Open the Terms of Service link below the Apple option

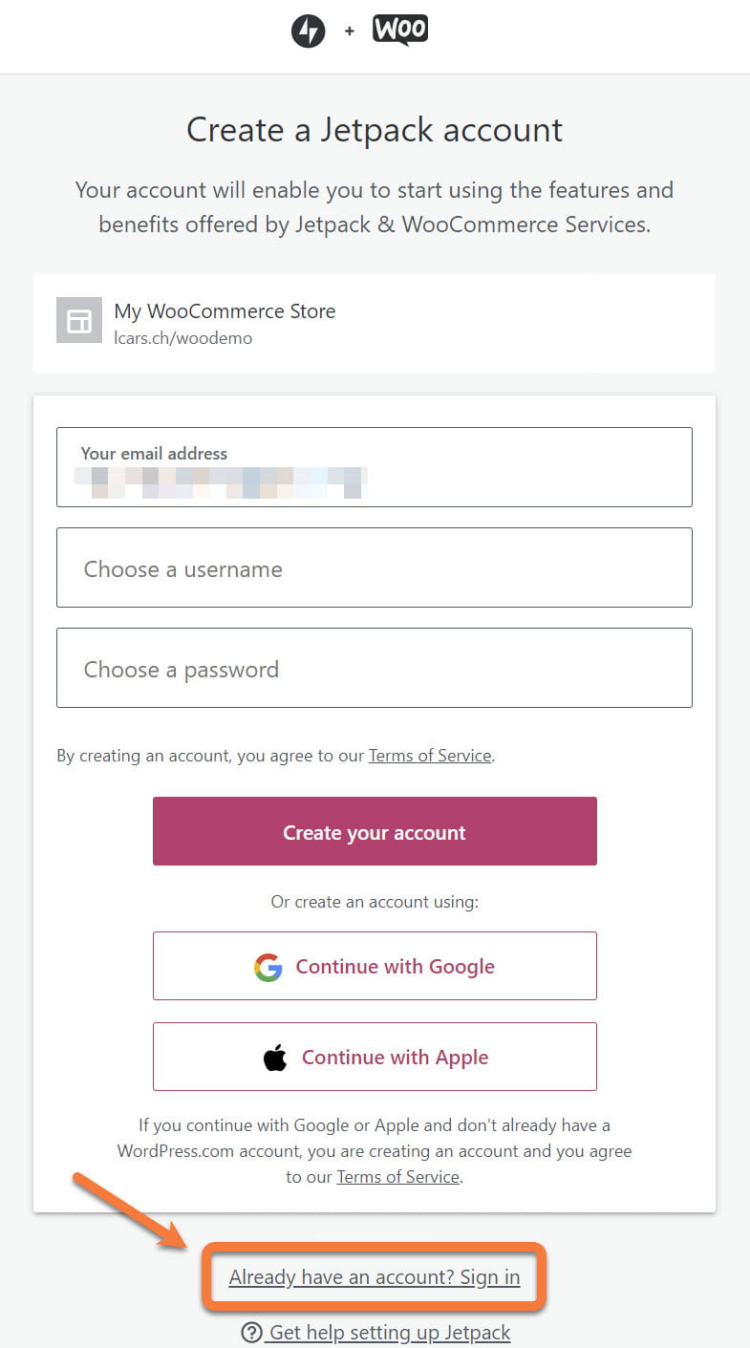tap(397, 1176)
